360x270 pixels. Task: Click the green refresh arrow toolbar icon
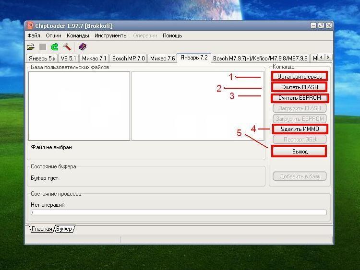(55, 47)
